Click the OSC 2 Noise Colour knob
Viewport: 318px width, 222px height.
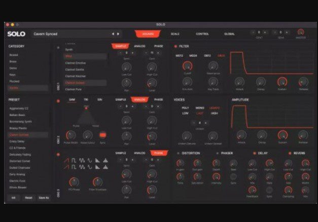[x=88, y=136]
